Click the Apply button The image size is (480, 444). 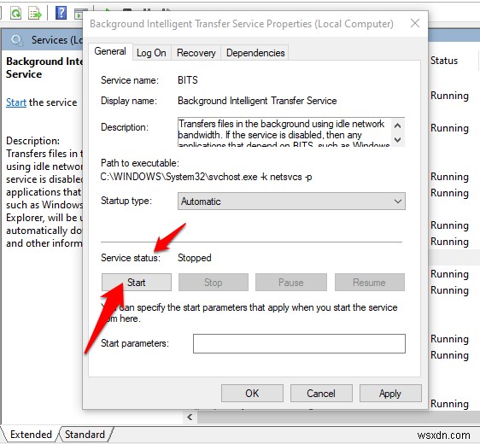click(x=390, y=394)
